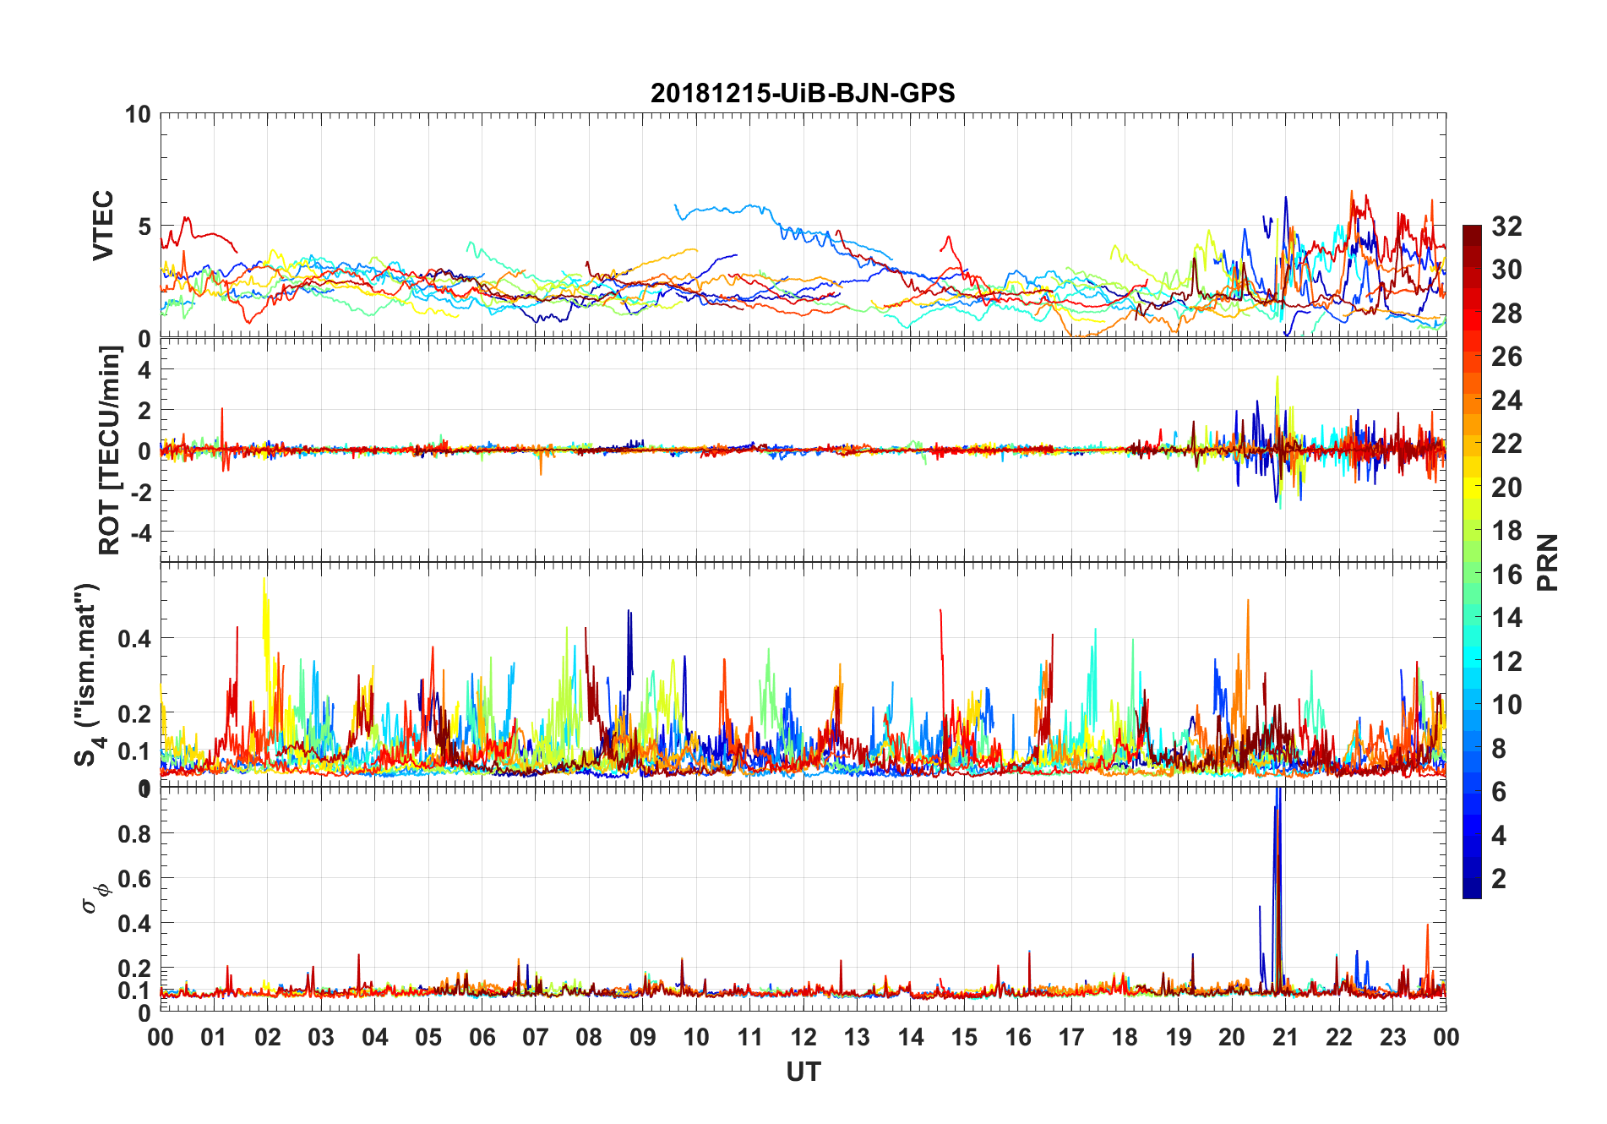The height and width of the screenshot is (1124, 1607).
Task: Select the "15" UT axis tick label
Action: (964, 1037)
